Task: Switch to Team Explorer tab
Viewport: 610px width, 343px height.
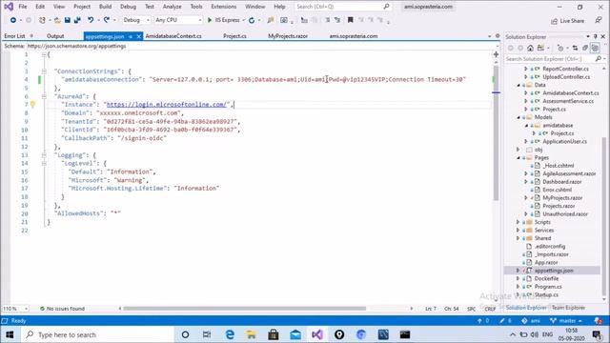Action: pos(568,308)
